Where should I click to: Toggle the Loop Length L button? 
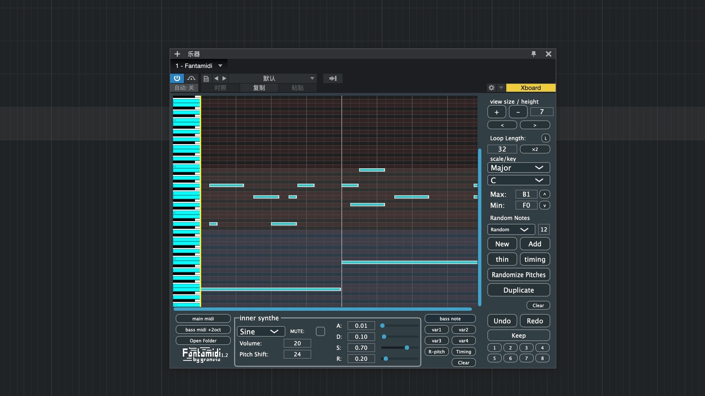point(546,138)
